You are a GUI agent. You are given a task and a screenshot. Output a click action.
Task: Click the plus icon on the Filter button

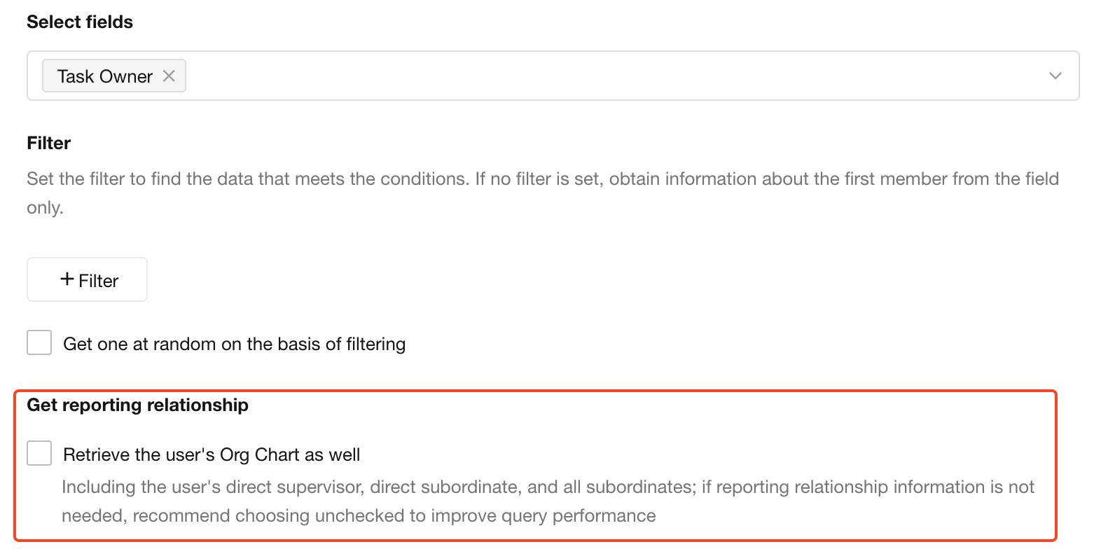(x=67, y=279)
